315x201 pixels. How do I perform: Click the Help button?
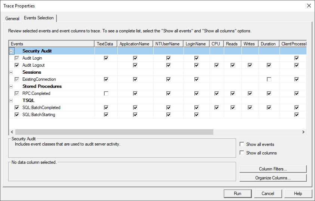pos(298,194)
